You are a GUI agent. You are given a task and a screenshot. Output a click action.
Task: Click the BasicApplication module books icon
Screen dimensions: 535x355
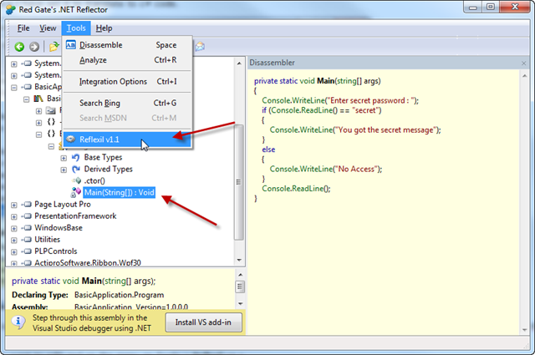38,99
